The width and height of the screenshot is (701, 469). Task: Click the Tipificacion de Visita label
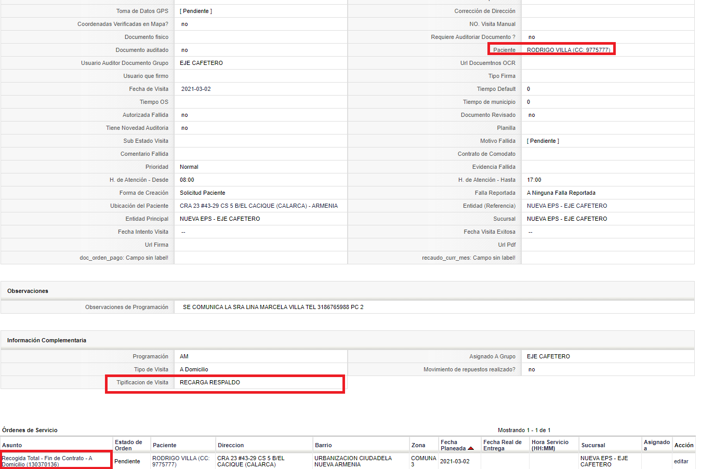point(142,382)
